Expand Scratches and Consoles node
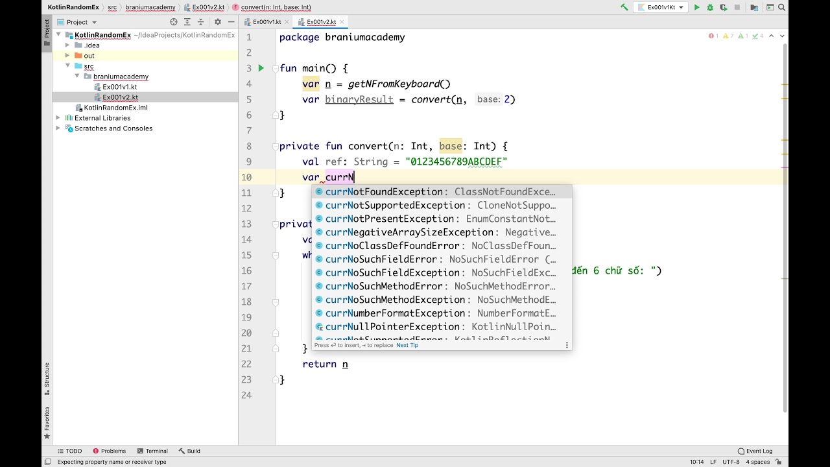The width and height of the screenshot is (830, 467). coord(58,128)
